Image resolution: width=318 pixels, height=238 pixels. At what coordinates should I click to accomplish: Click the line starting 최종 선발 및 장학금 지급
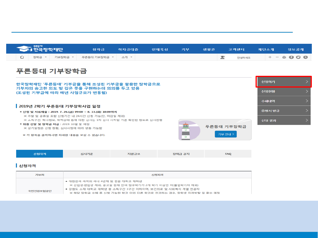click(x=56, y=124)
